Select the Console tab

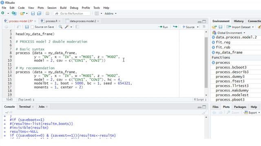tap(9, 107)
